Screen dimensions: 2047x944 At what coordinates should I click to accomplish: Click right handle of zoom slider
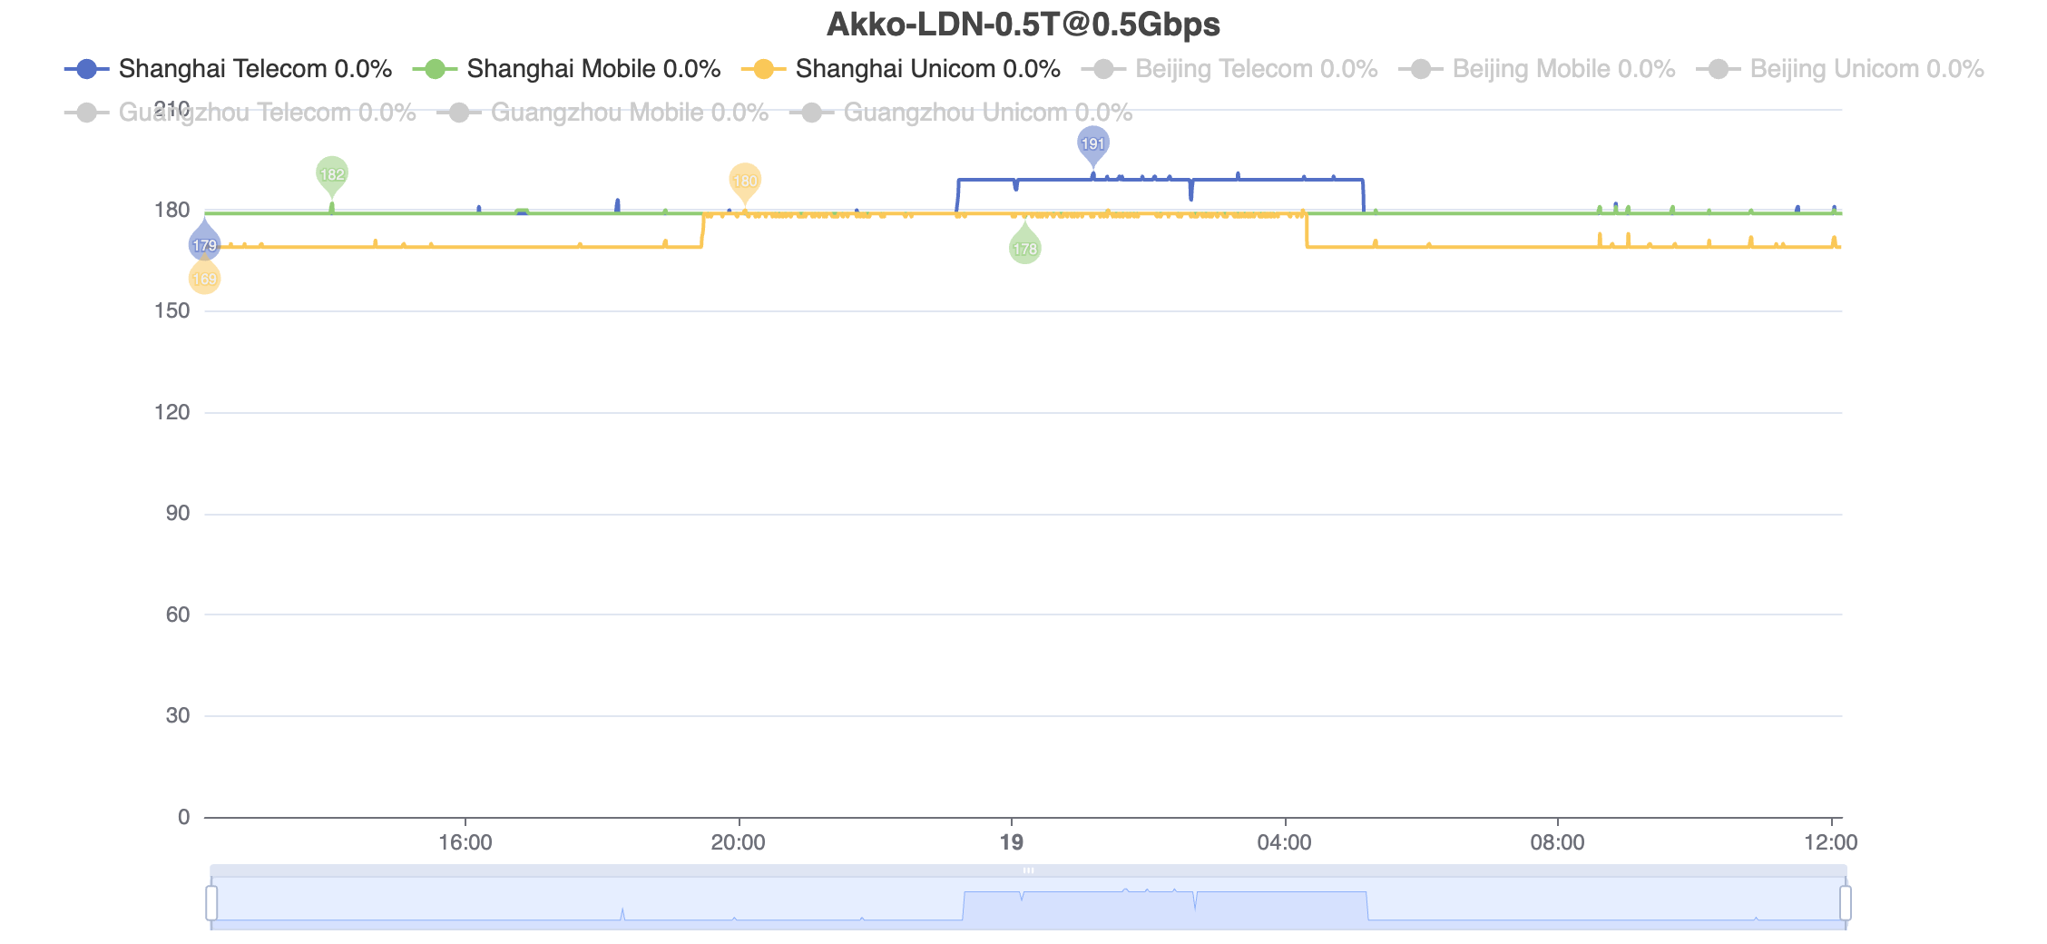(x=1845, y=903)
